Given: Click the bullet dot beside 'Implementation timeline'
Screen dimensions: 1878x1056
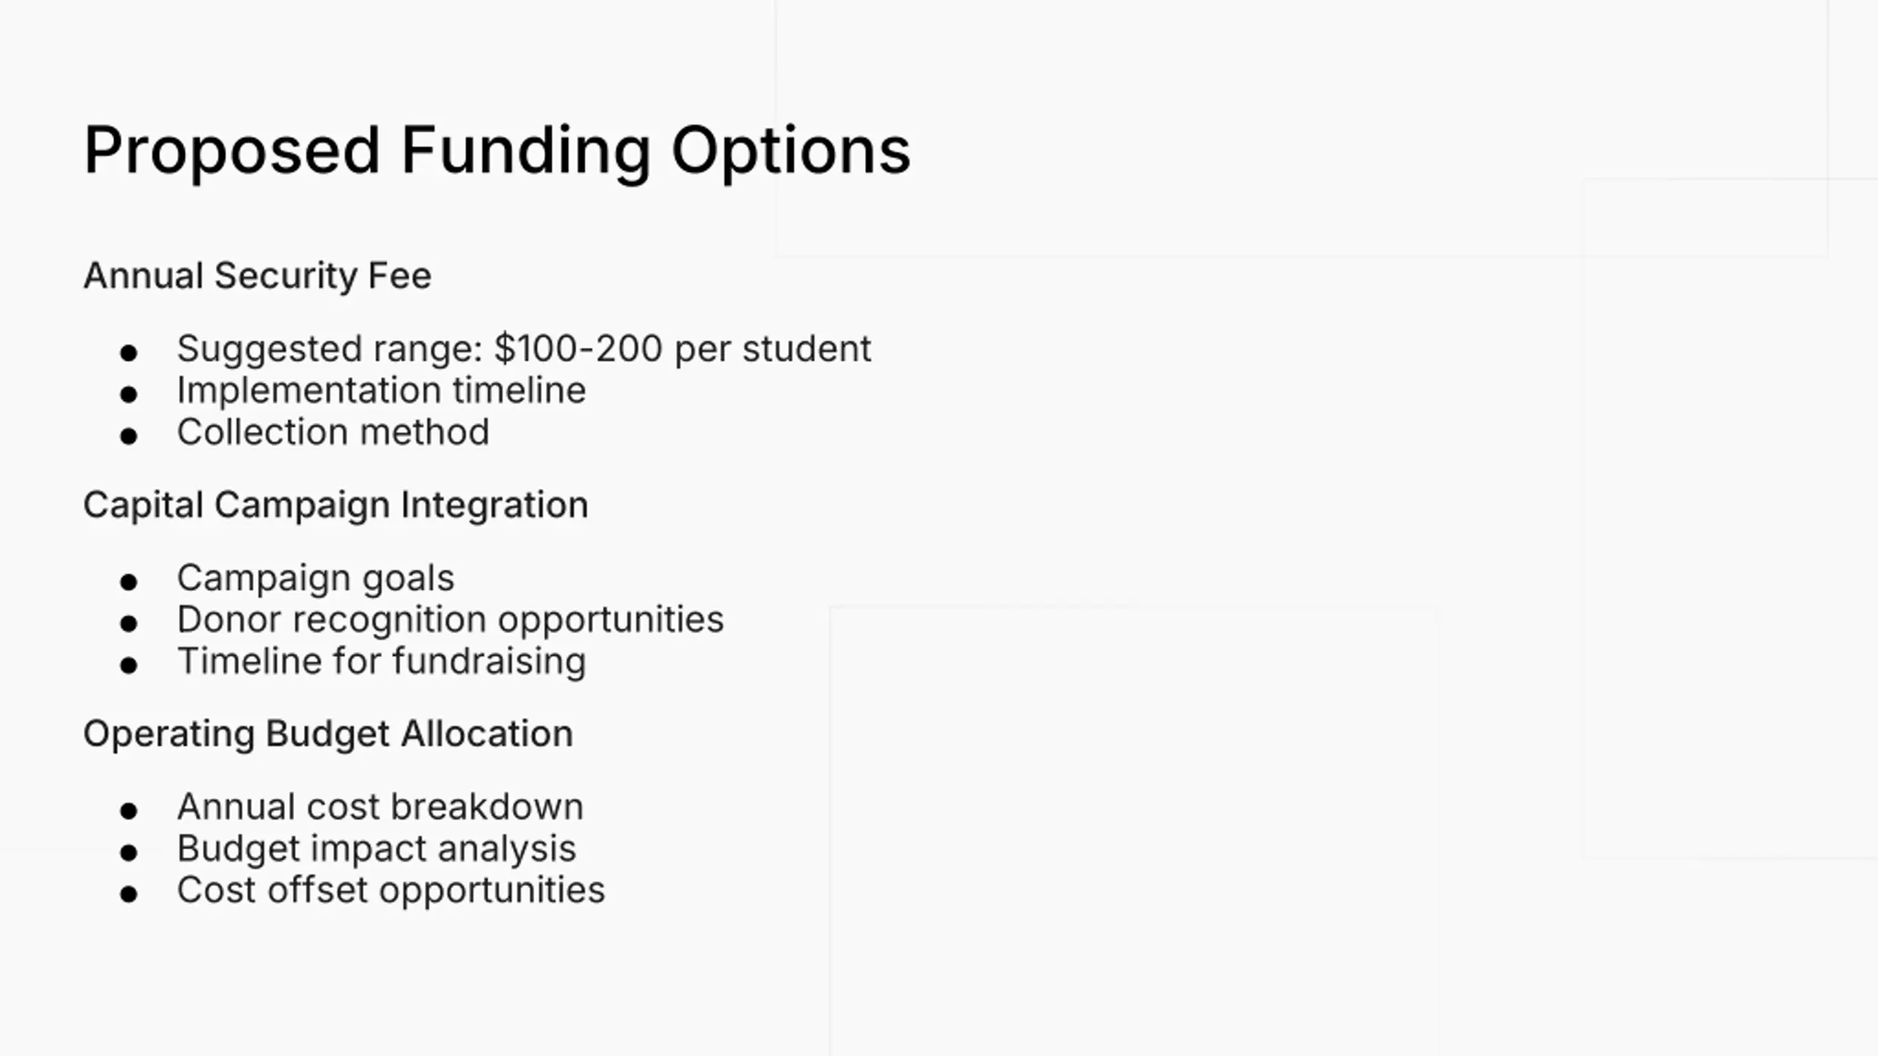Looking at the screenshot, I should (x=129, y=395).
